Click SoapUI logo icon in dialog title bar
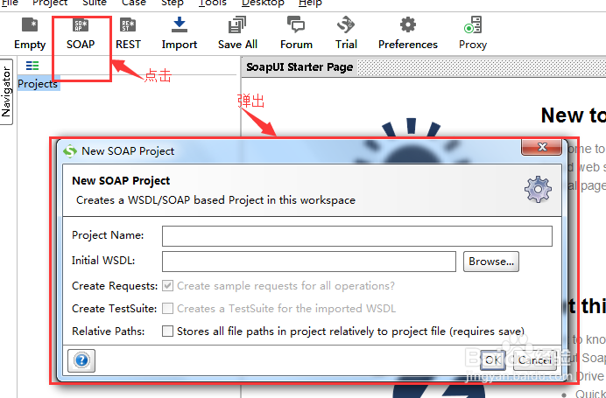 (70, 151)
